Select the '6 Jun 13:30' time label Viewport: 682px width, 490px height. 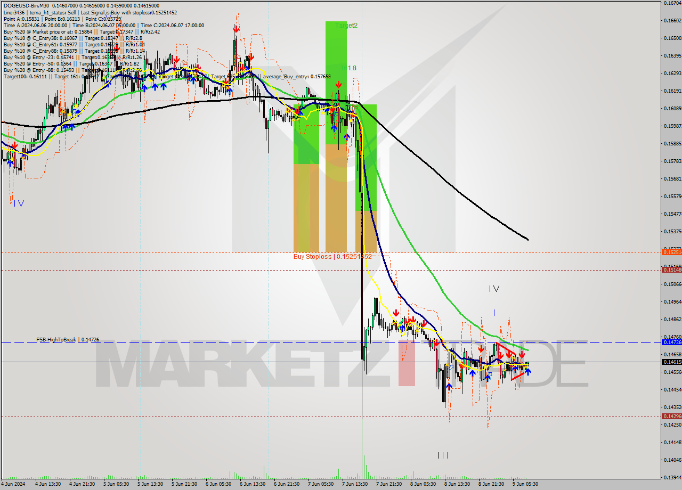pos(252,484)
